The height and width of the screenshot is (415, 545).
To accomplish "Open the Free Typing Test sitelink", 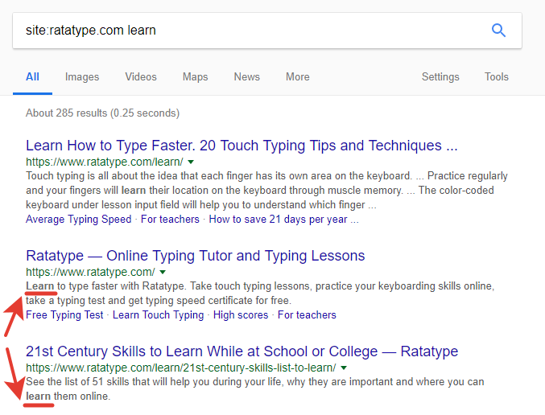I will coord(64,314).
